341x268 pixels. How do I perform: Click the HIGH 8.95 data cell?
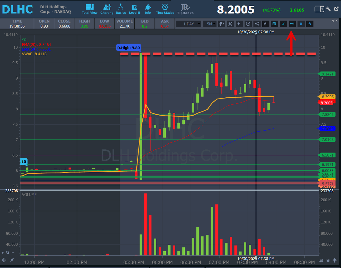[x=84, y=24]
